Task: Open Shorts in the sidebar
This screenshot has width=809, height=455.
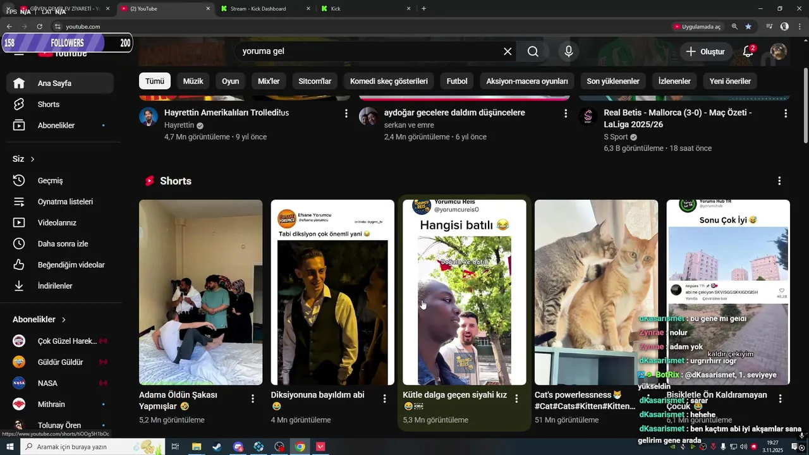Action: pos(60,104)
